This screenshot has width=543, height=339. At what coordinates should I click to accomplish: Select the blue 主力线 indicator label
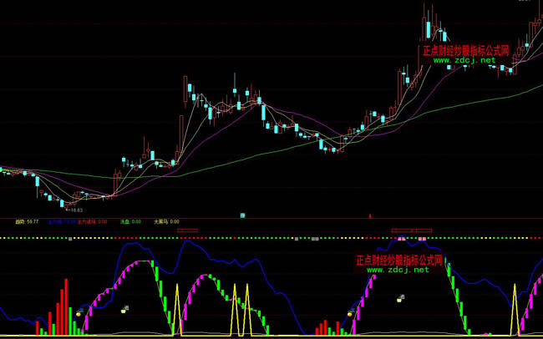click(61, 223)
